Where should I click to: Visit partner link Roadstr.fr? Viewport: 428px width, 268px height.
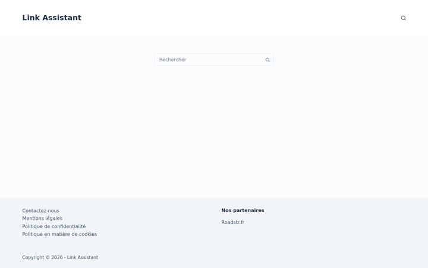(x=233, y=222)
